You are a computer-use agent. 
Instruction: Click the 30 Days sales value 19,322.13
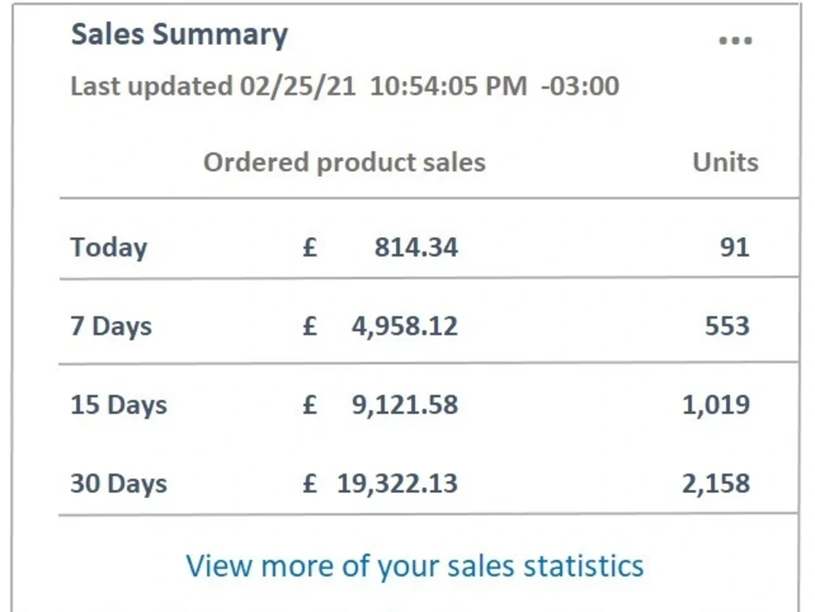point(397,484)
